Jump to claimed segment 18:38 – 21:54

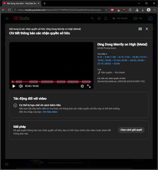click(112, 60)
